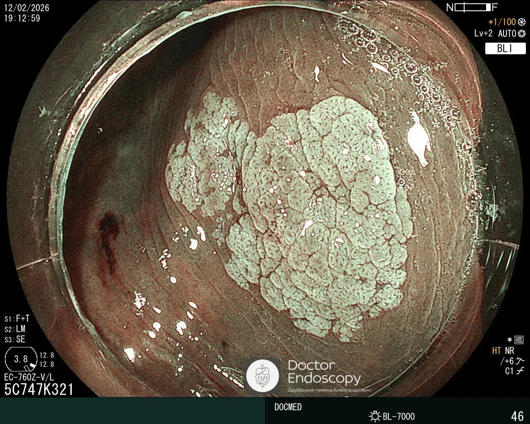Click the iris aperture icon beside AUTO
The height and width of the screenshot is (424, 530).
(522, 34)
